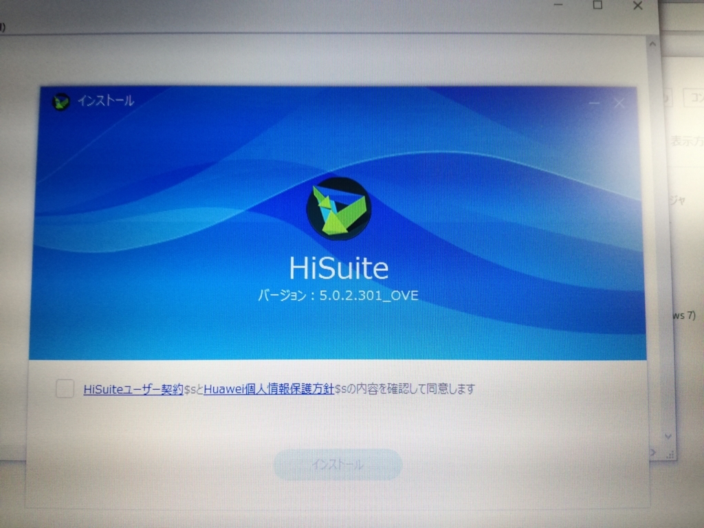704x528 pixels.
Task: Close the HiSuite installer dialog
Action: (619, 103)
